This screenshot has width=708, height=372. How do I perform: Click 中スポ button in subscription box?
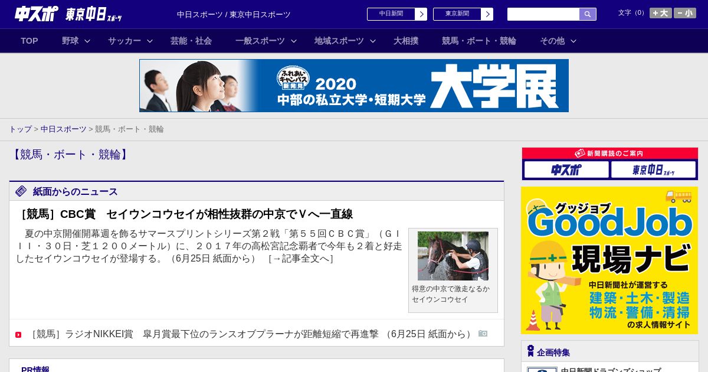[566, 169]
